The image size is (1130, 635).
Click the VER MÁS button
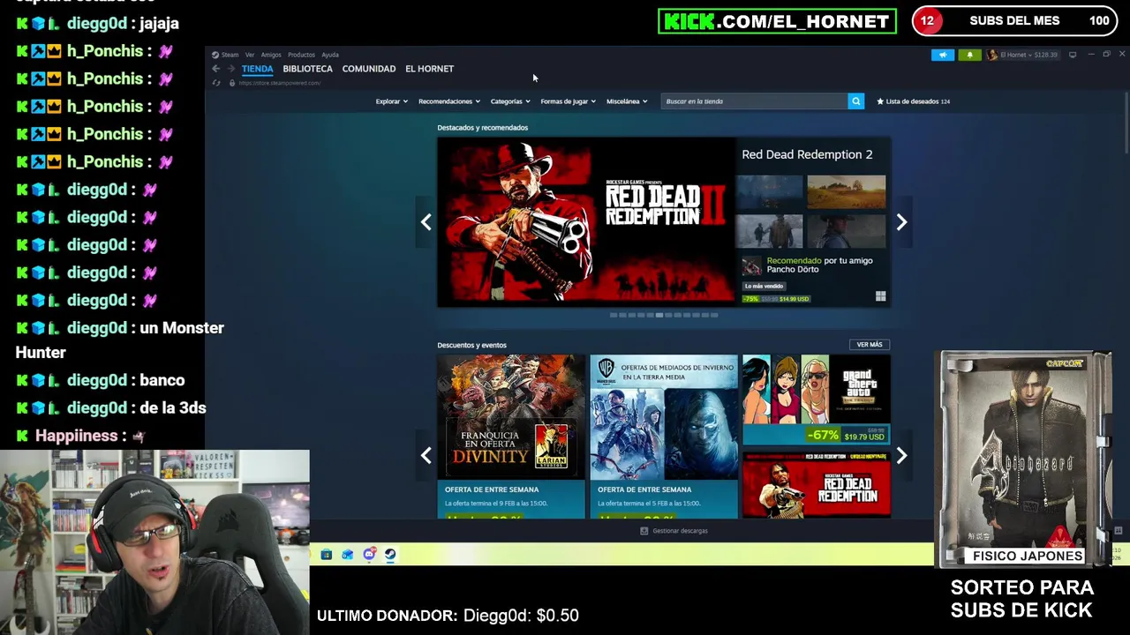[x=869, y=345]
